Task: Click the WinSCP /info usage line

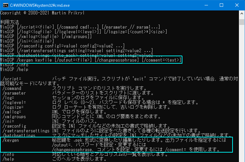Action: click(14, 65)
